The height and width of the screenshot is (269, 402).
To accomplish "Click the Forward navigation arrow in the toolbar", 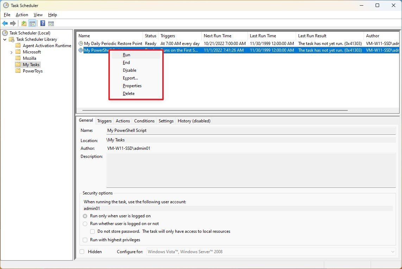I will click(x=13, y=23).
